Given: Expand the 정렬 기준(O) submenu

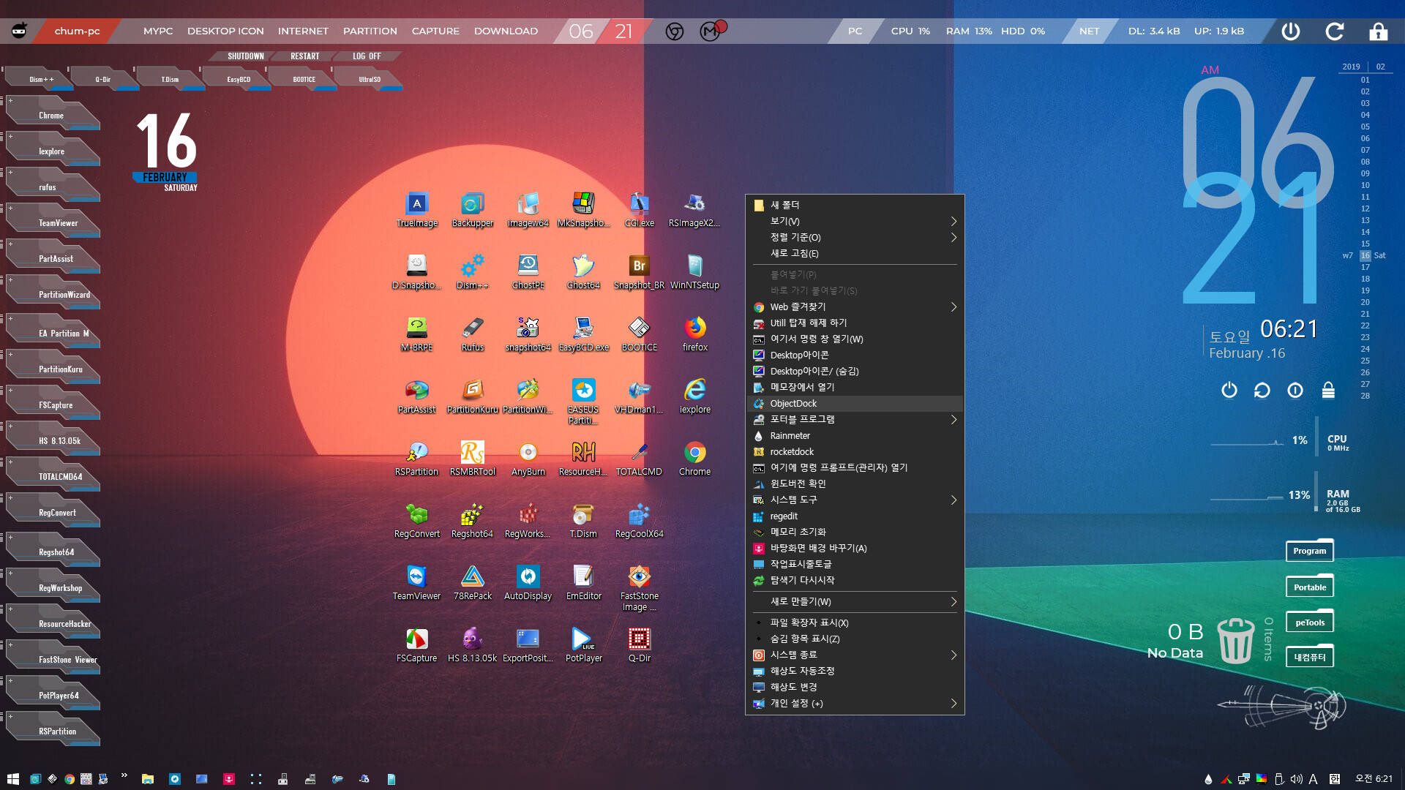Looking at the screenshot, I should 855,237.
